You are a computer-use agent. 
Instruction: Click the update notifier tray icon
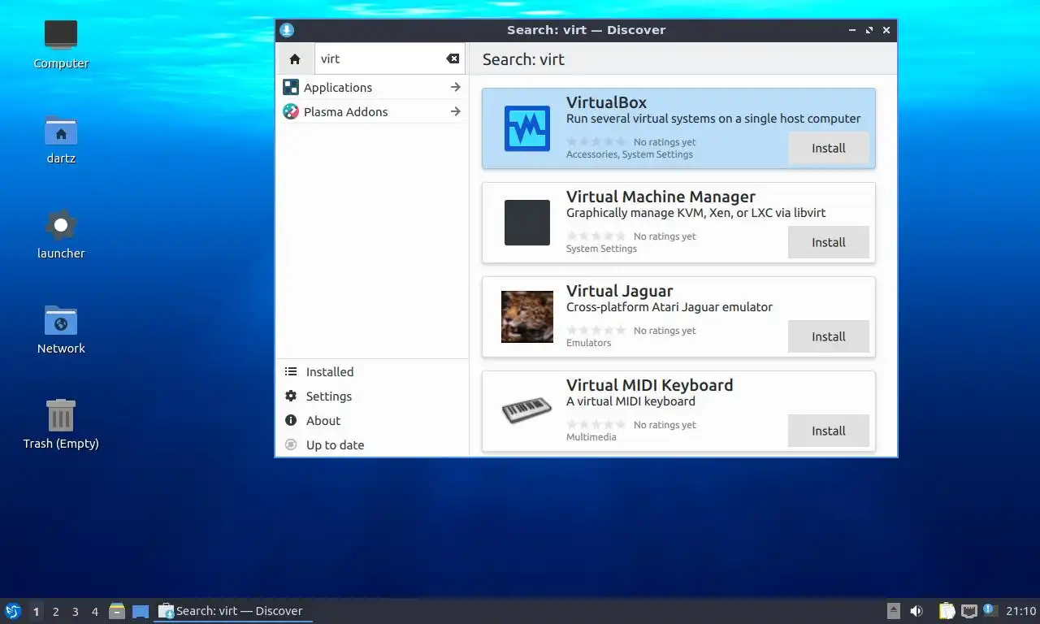point(990,609)
